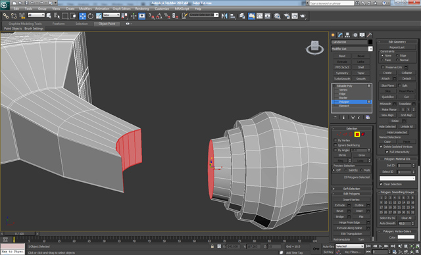Screen dimensions: 421x255
Task: Open the Motion tab in command panel
Action: (355, 35)
